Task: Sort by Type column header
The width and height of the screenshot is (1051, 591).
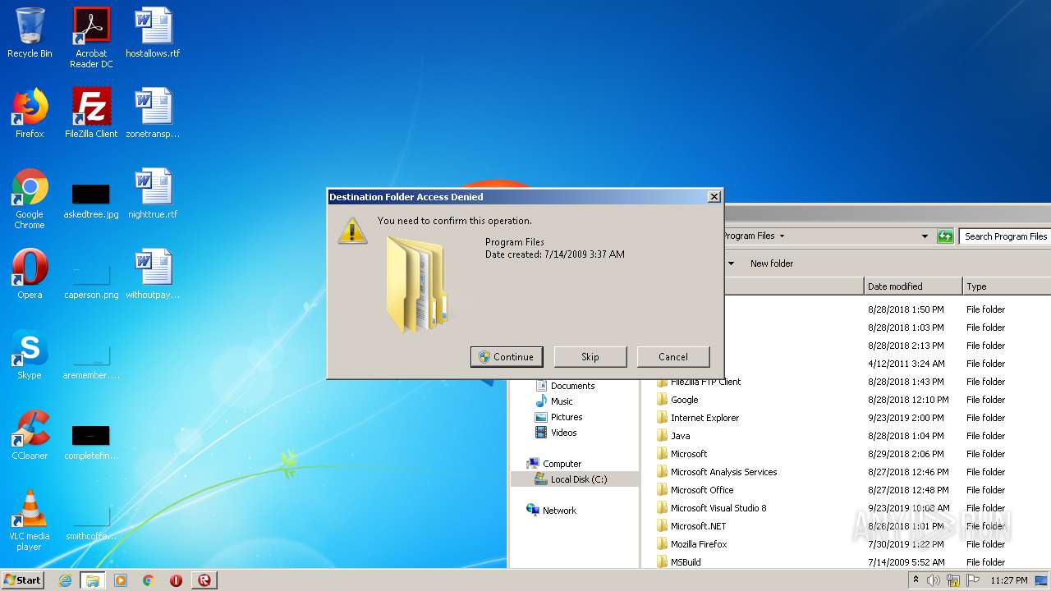Action: pos(1007,286)
